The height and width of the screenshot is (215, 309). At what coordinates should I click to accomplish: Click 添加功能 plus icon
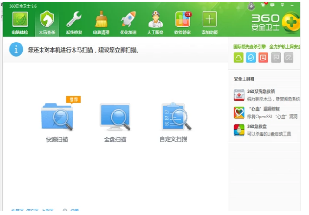(210, 23)
